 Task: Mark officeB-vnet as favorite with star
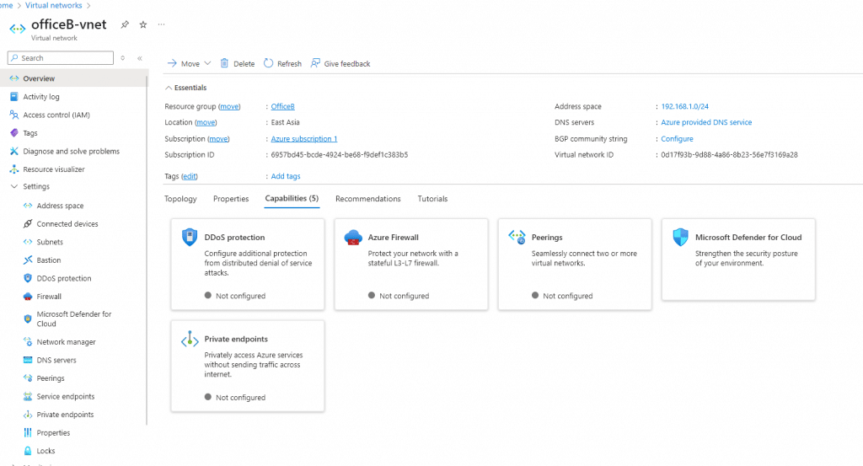(142, 24)
